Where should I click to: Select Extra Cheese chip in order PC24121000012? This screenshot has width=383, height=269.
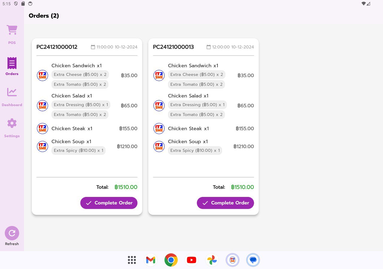[80, 75]
